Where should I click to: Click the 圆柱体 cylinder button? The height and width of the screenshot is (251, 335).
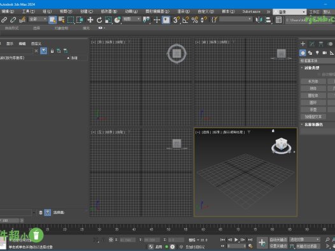point(313,96)
